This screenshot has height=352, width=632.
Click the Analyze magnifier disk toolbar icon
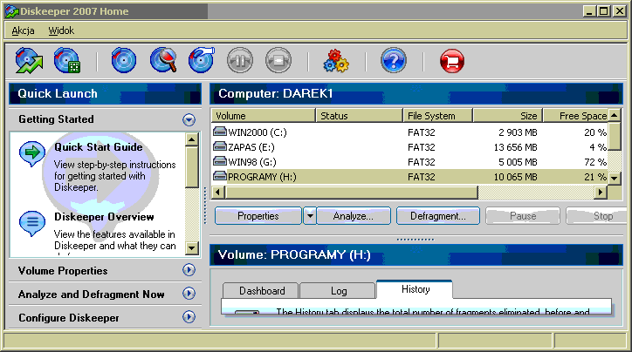coord(163,61)
